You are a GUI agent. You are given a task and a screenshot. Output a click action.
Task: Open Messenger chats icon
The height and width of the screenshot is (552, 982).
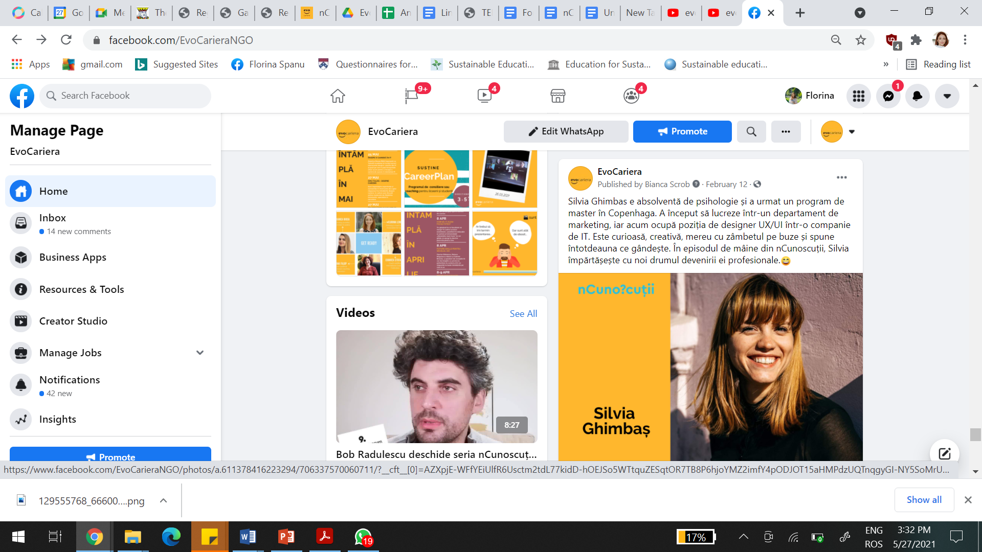coord(888,96)
